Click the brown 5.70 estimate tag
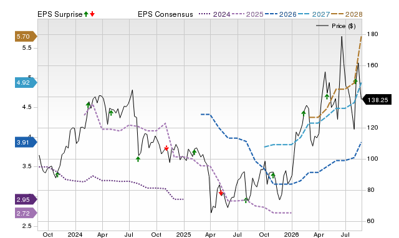The height and width of the screenshot is (238, 399). coord(26,37)
